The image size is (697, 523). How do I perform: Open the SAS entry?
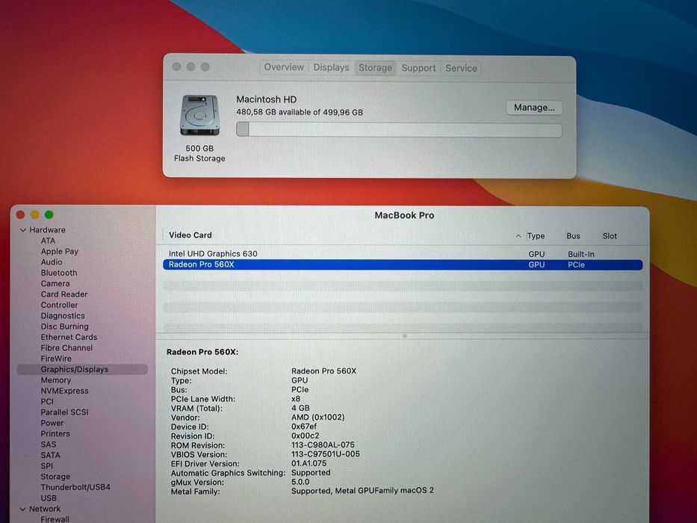[49, 445]
